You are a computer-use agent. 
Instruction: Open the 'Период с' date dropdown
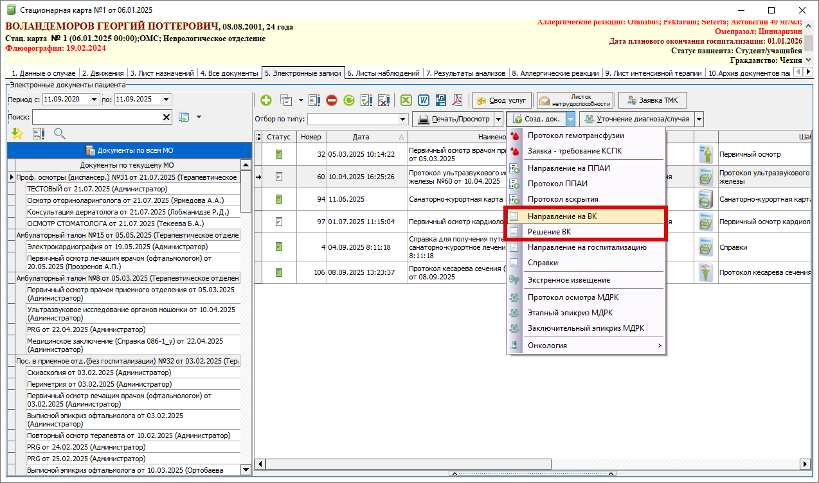click(94, 100)
